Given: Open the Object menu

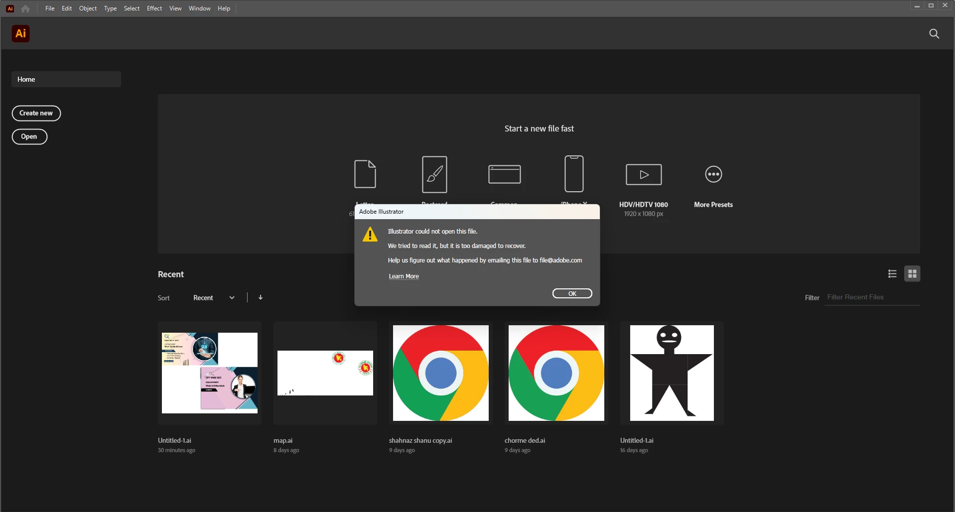Looking at the screenshot, I should tap(88, 8).
